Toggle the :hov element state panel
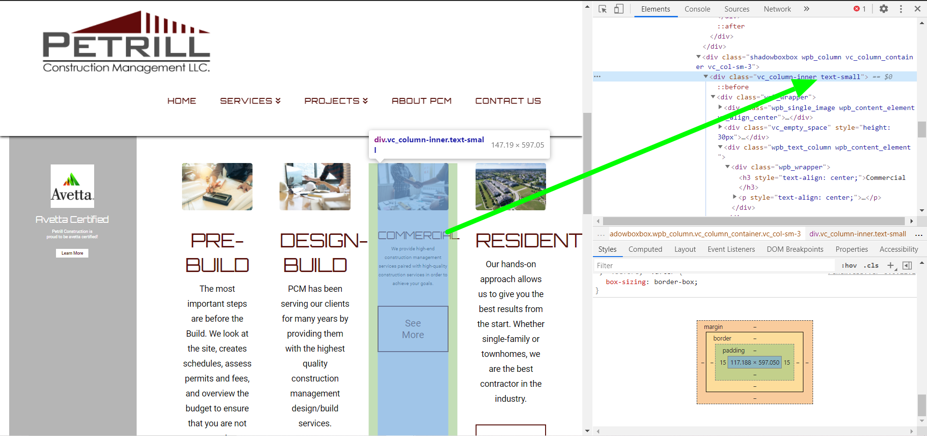This screenshot has width=927, height=436. click(x=849, y=266)
